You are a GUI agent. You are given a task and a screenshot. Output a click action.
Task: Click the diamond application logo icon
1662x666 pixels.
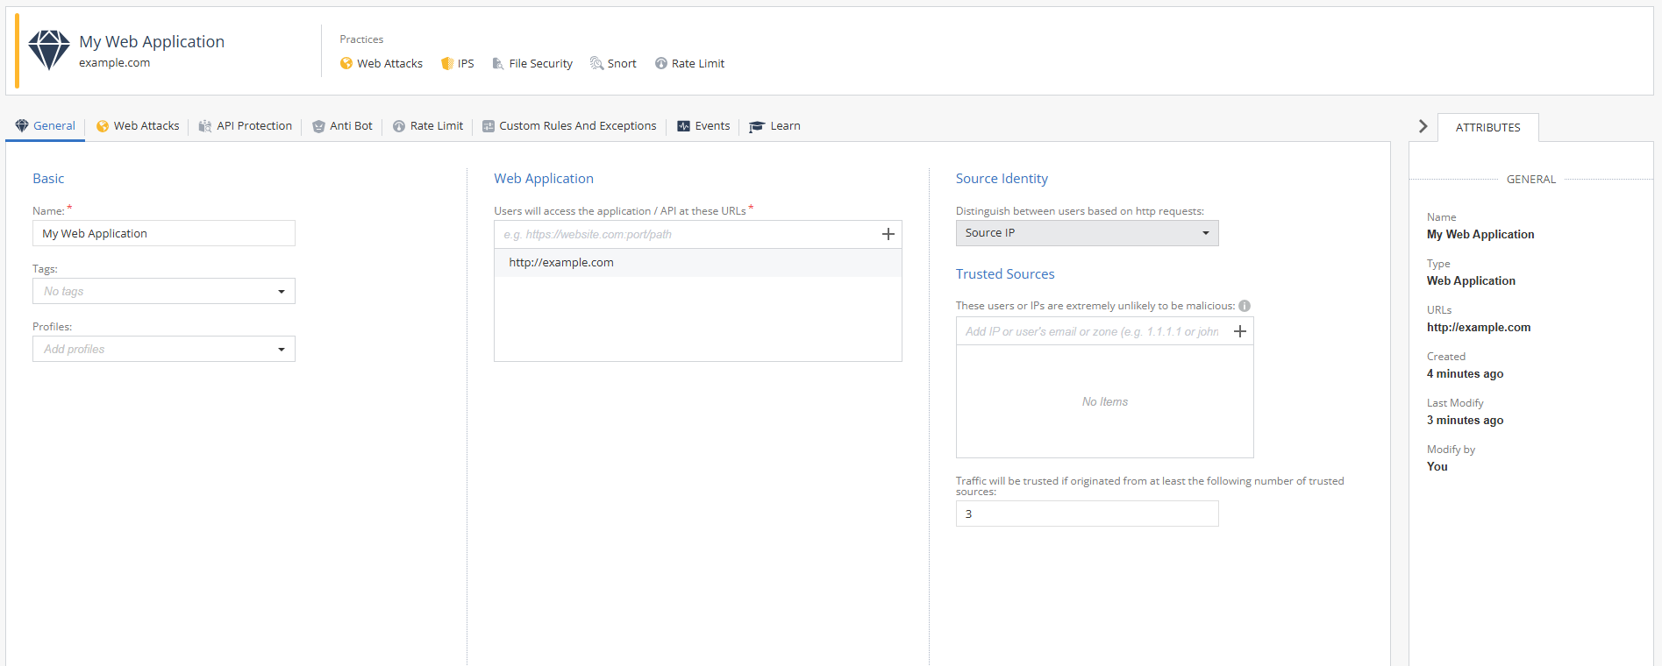[x=49, y=50]
